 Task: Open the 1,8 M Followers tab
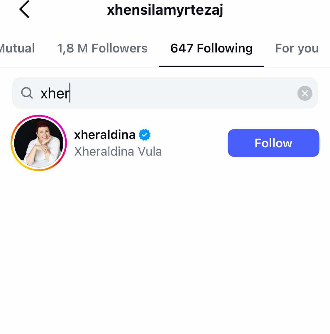coord(102,48)
